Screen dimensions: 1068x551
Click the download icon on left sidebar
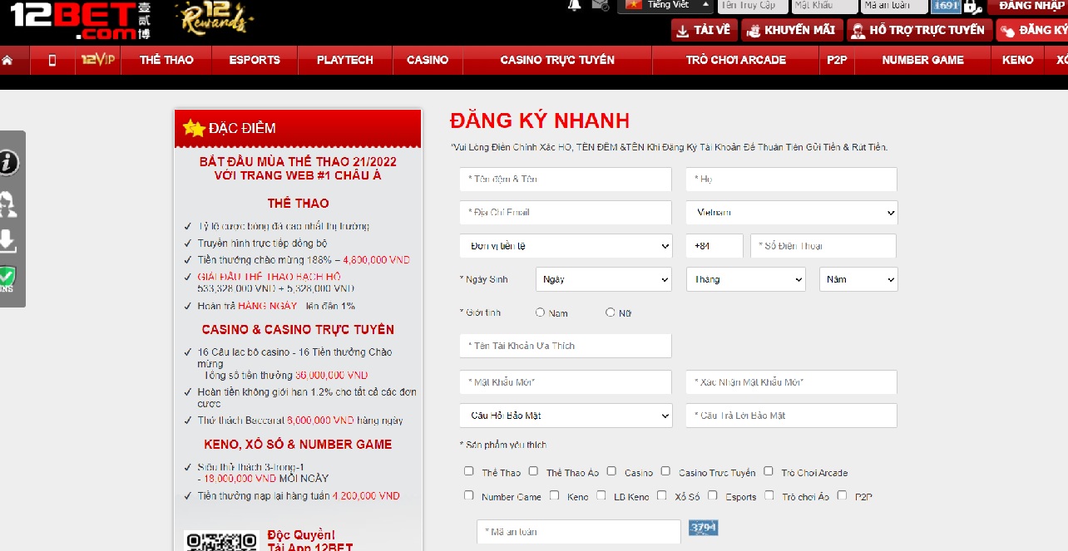pyautogui.click(x=7, y=241)
